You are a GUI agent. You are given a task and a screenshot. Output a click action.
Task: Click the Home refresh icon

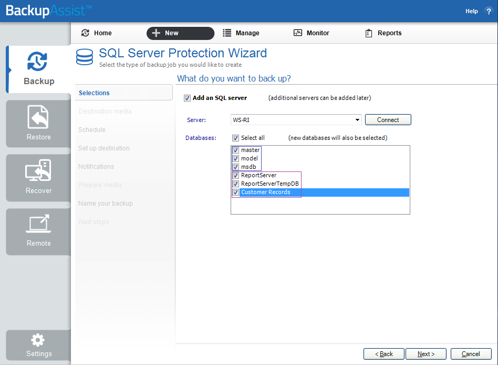click(85, 33)
